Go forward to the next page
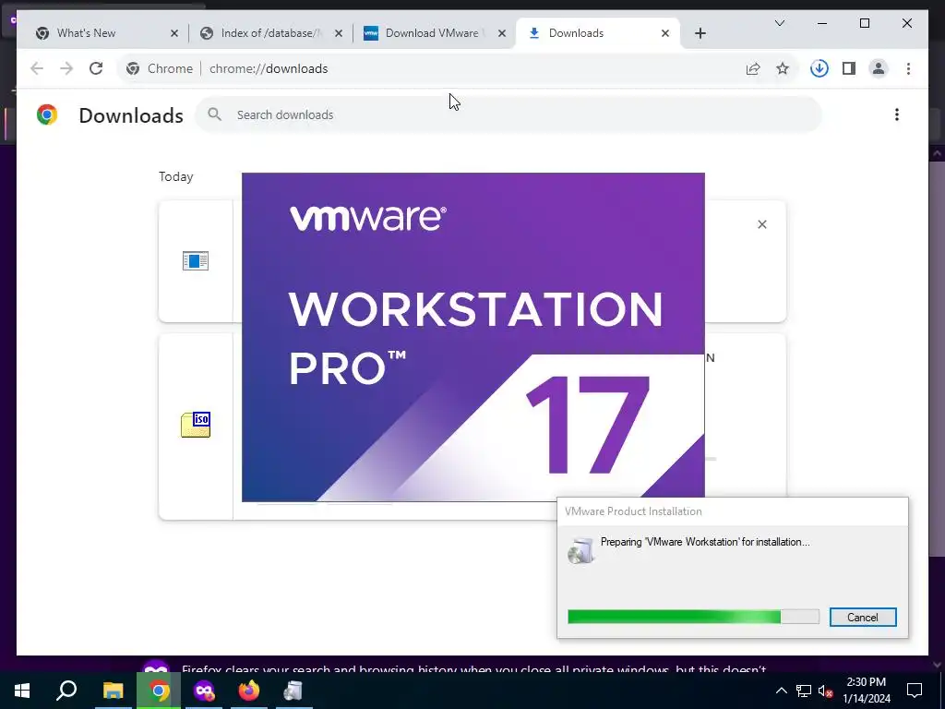This screenshot has width=945, height=709. [x=66, y=68]
